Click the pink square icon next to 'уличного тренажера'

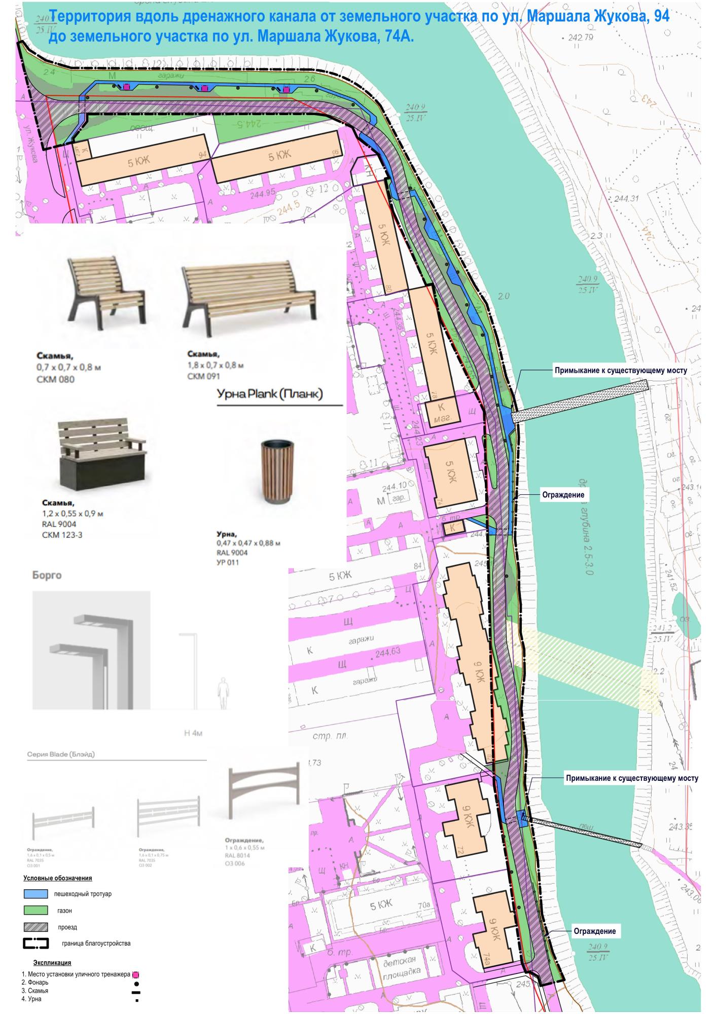click(135, 974)
